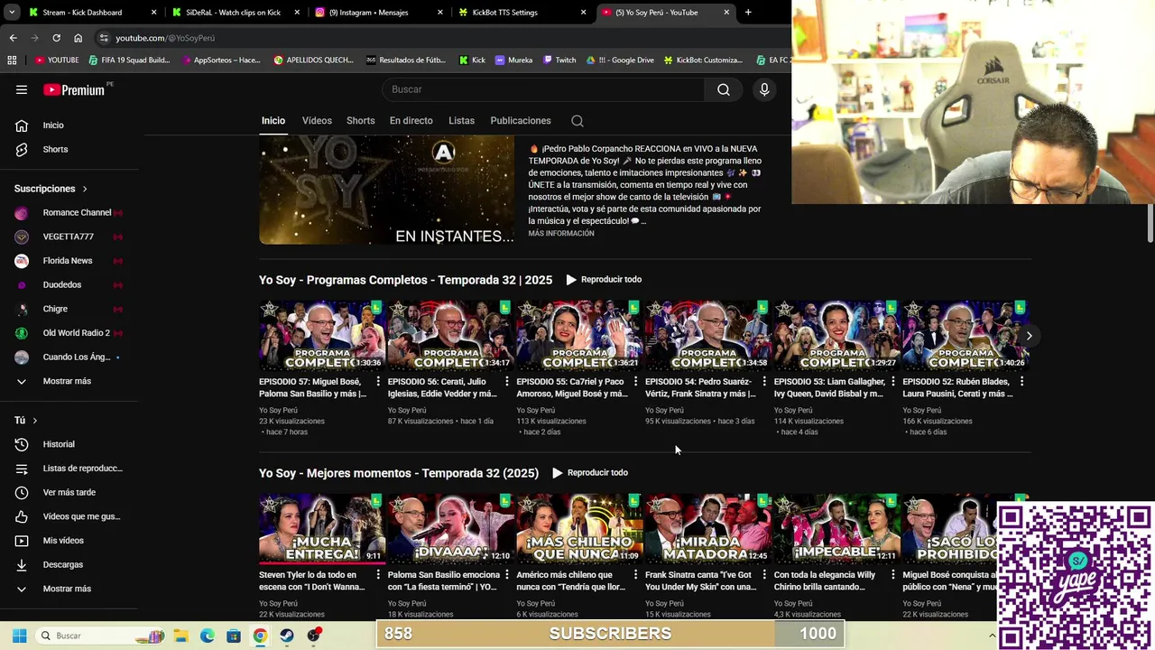
Task: Open Ver más tarde sidebar item
Action: tap(69, 492)
